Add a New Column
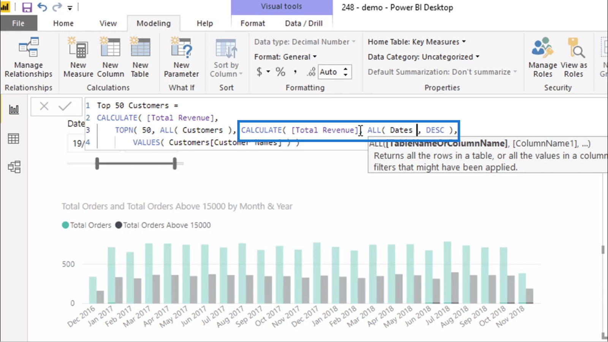 click(x=110, y=58)
